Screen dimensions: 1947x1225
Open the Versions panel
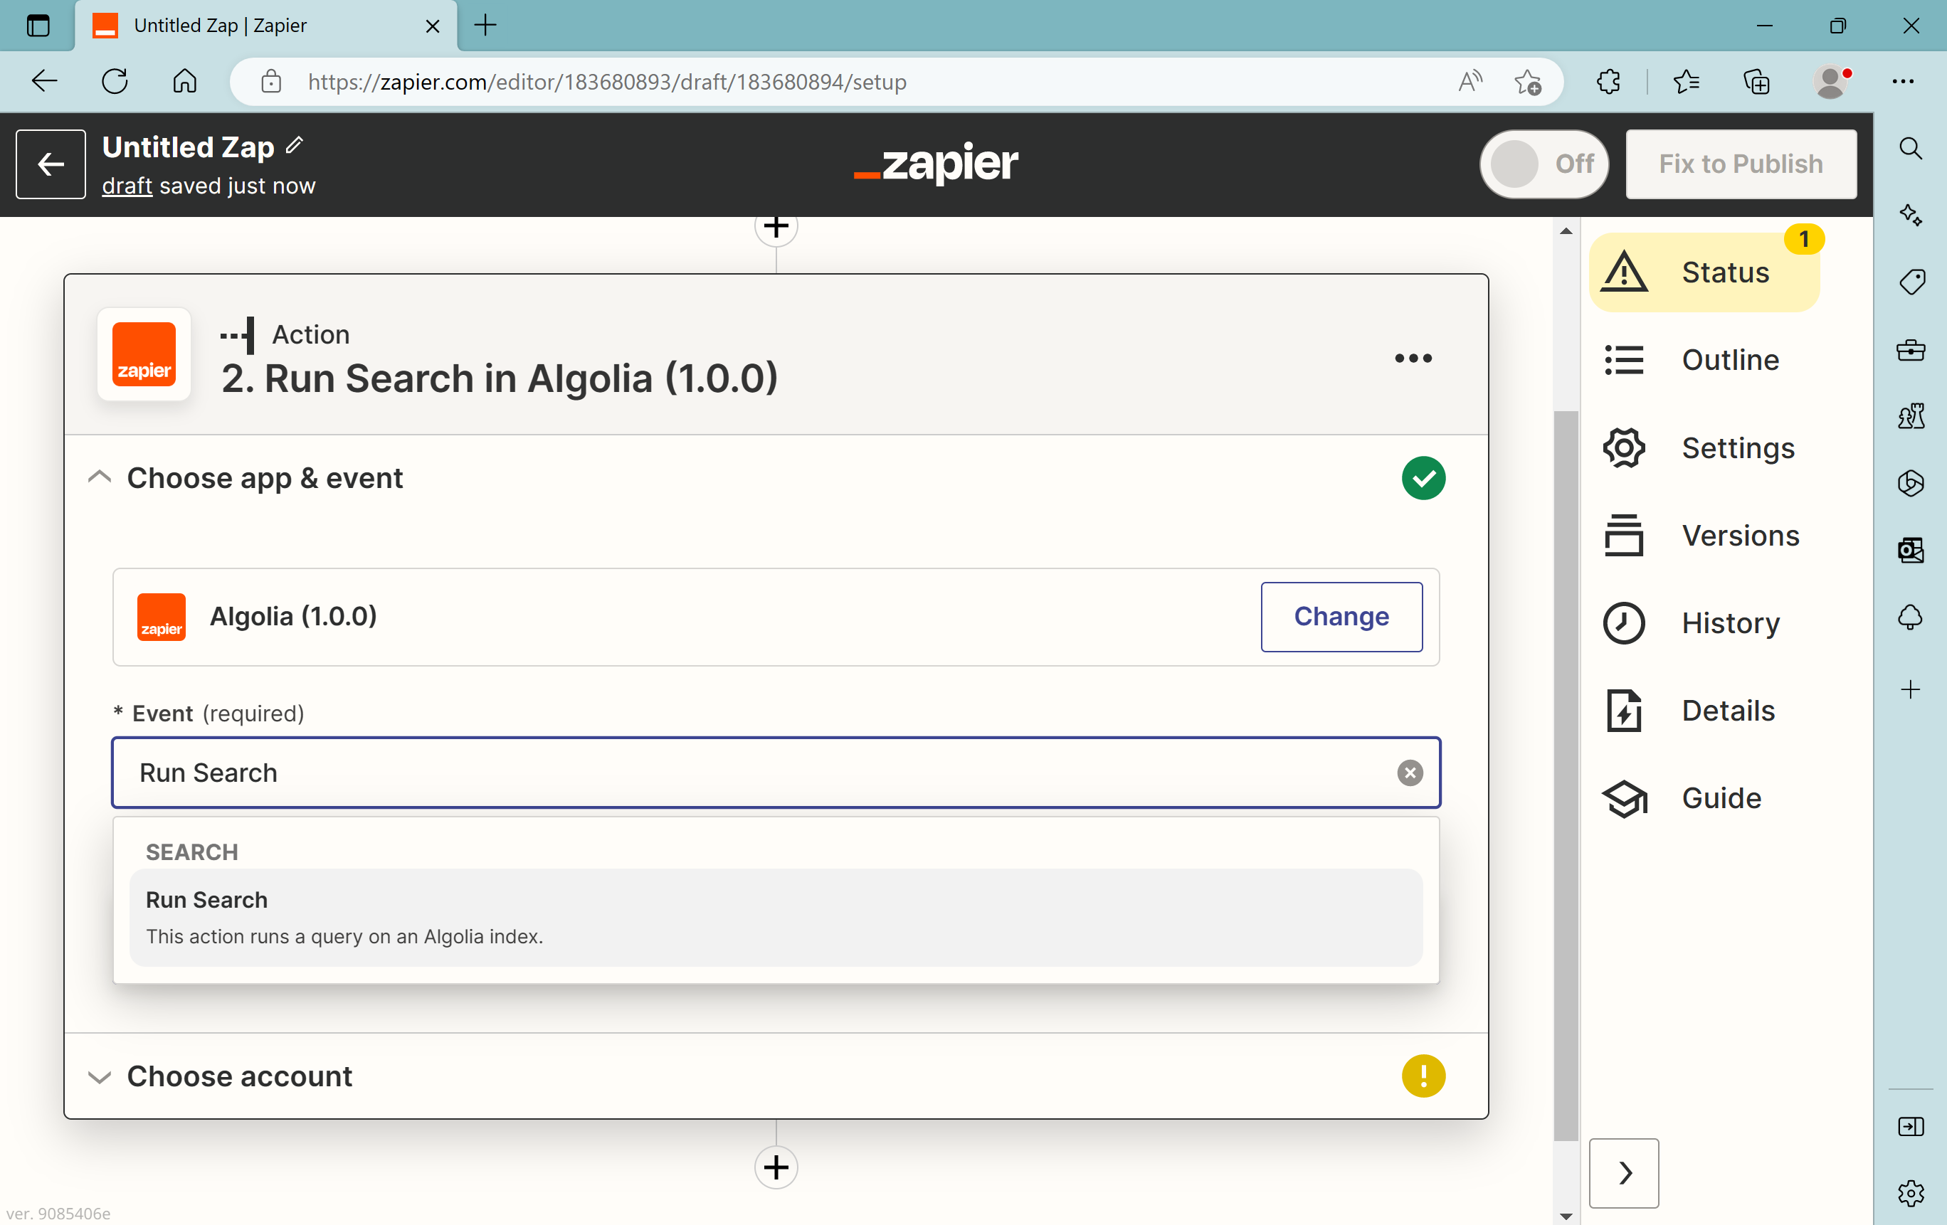[x=1704, y=535]
